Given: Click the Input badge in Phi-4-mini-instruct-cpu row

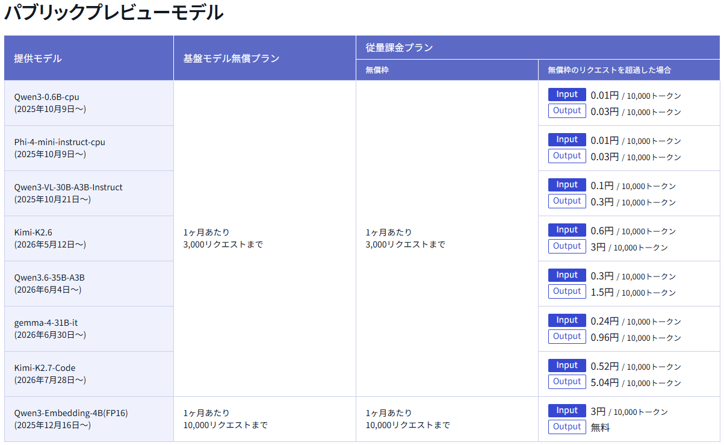Looking at the screenshot, I should [x=567, y=140].
